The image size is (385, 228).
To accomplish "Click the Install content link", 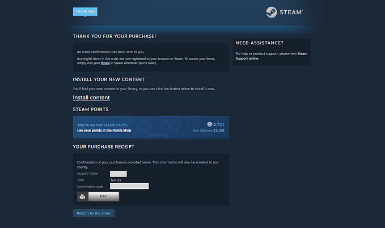I will click(x=91, y=98).
